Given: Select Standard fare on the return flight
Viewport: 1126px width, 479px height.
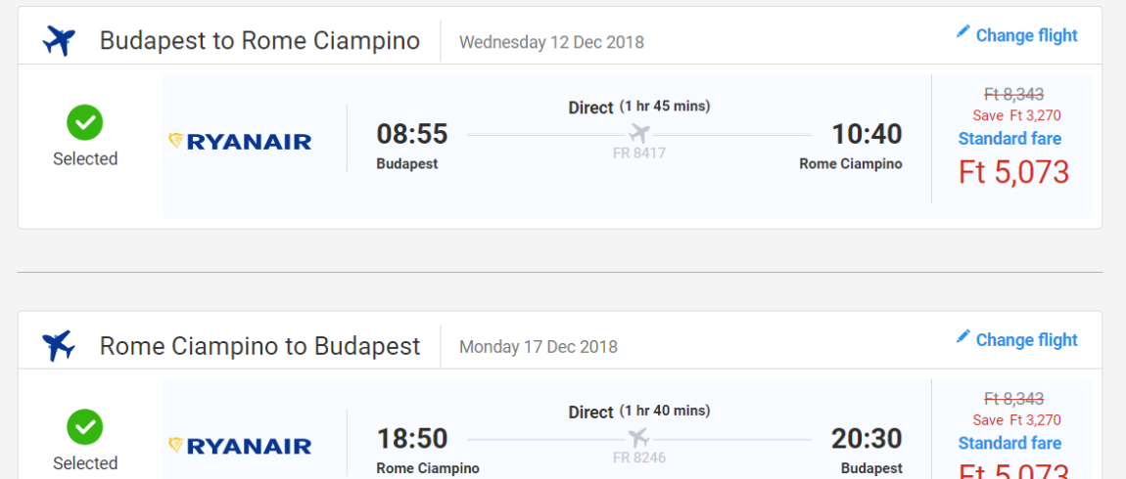Looking at the screenshot, I should point(1009,443).
